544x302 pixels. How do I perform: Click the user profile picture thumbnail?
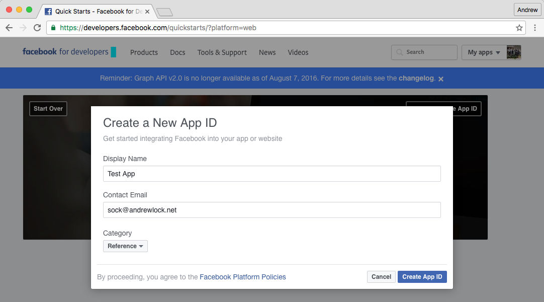[x=514, y=52]
